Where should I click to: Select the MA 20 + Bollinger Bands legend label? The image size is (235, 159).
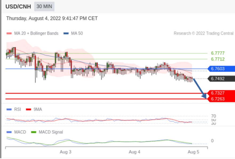pyautogui.click(x=36, y=33)
